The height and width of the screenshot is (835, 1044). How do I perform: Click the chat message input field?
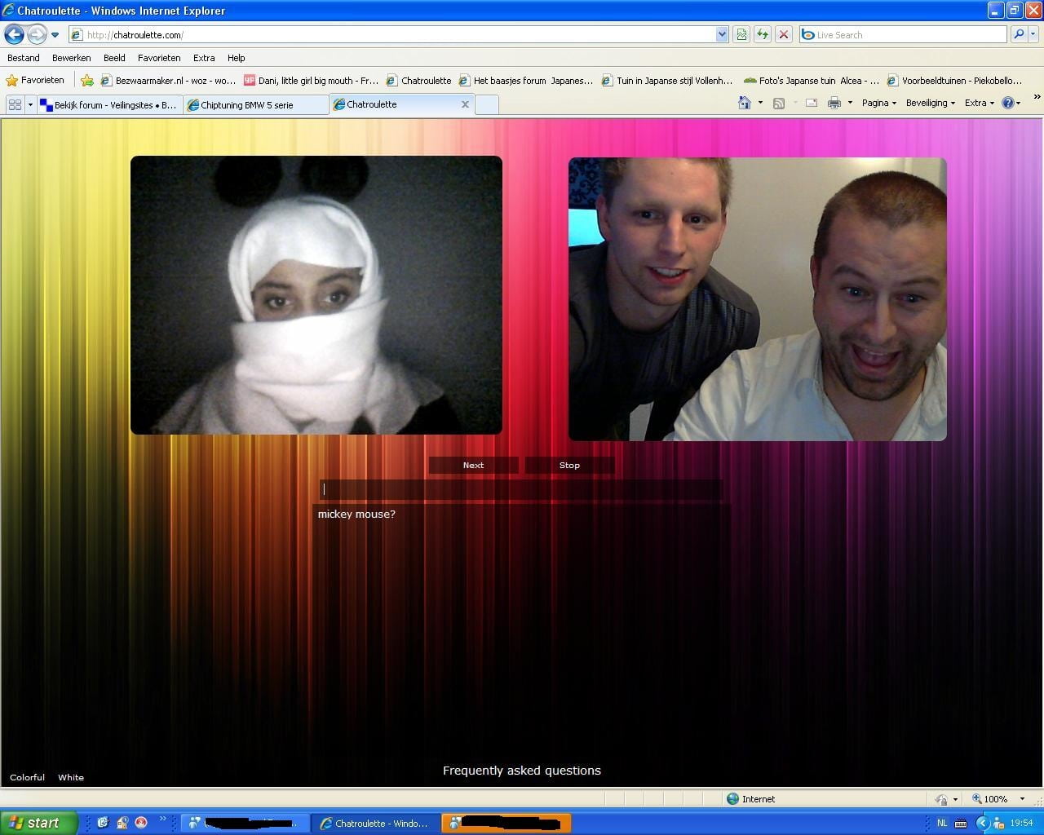(x=521, y=489)
